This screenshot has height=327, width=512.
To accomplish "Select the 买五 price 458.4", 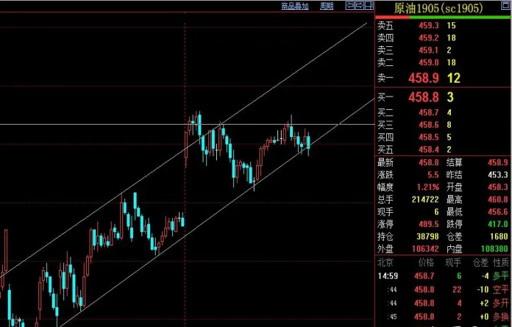I will point(429,150).
